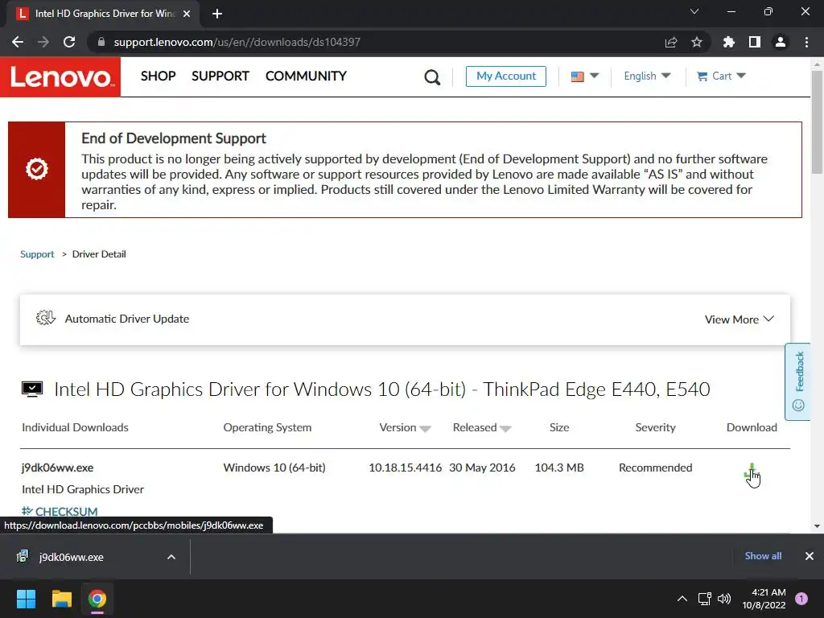Click the Automatic Driver Update gear icon
Image resolution: width=824 pixels, height=618 pixels.
pos(46,318)
